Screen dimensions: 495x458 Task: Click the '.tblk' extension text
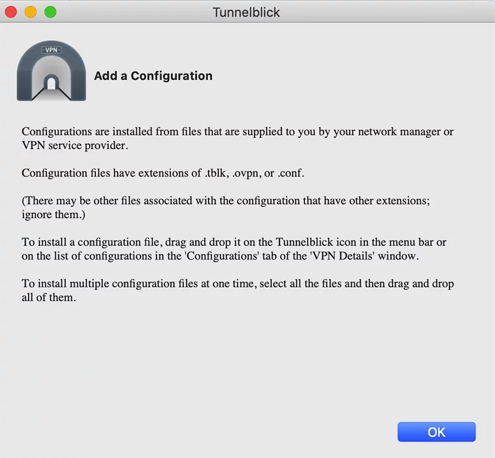pos(216,173)
